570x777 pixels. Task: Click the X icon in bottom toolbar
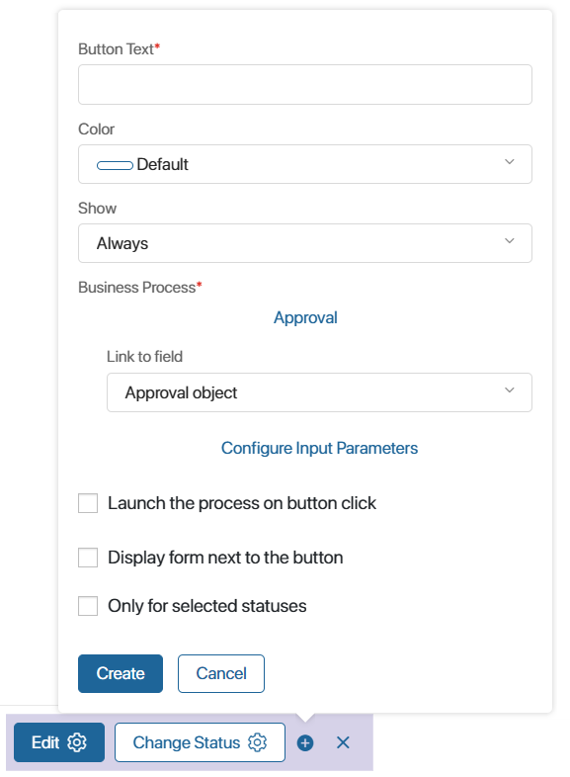tap(343, 742)
